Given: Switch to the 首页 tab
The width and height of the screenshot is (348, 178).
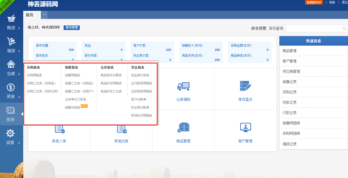Looking at the screenshot, I should (30, 15).
